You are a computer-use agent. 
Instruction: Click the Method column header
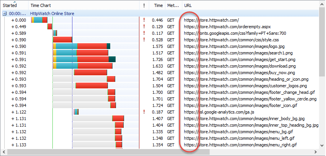click(x=174, y=5)
